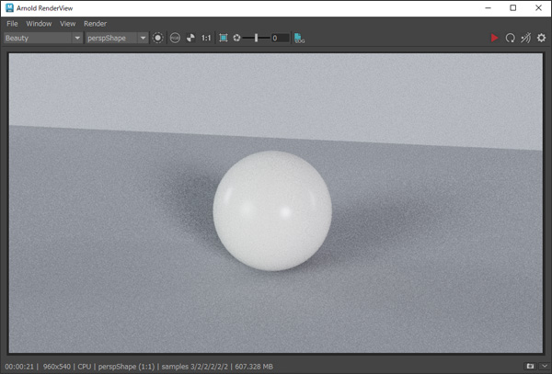Open the render settings gear icon
This screenshot has width=552, height=374.
tap(541, 38)
